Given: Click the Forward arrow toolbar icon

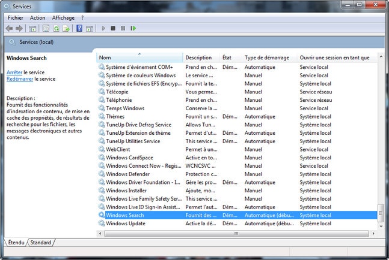Looking at the screenshot, I should click(x=19, y=29).
